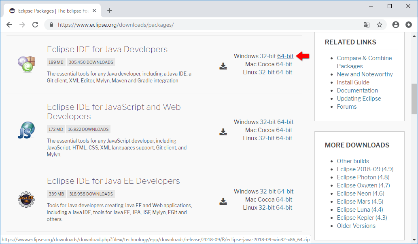Download JavaScript package Windows 32-bit
418x244 pixels.
pos(267,122)
